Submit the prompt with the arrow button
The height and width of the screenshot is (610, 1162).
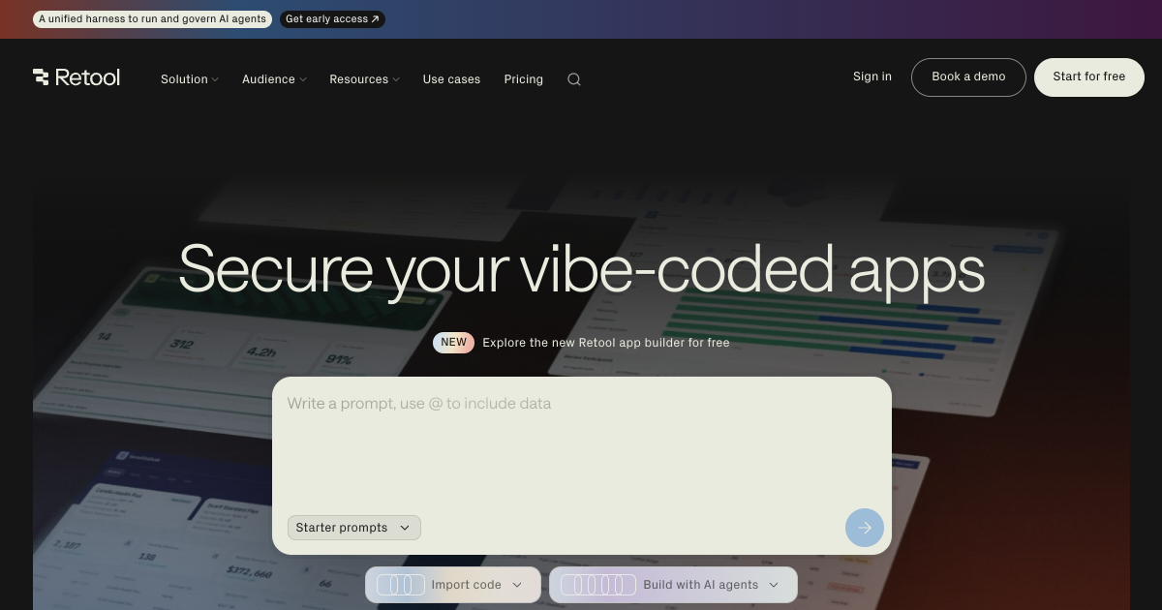click(865, 528)
